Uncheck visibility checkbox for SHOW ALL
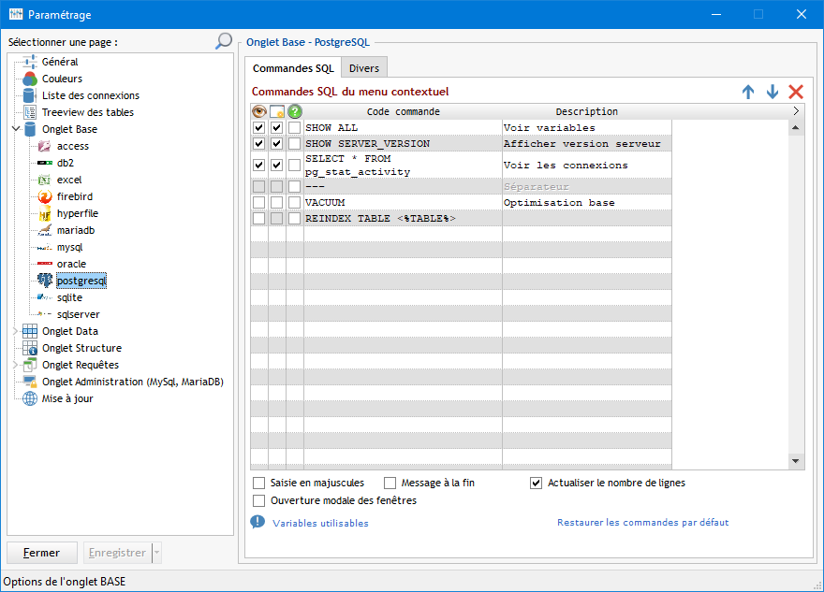Image resolution: width=824 pixels, height=592 pixels. pyautogui.click(x=258, y=127)
